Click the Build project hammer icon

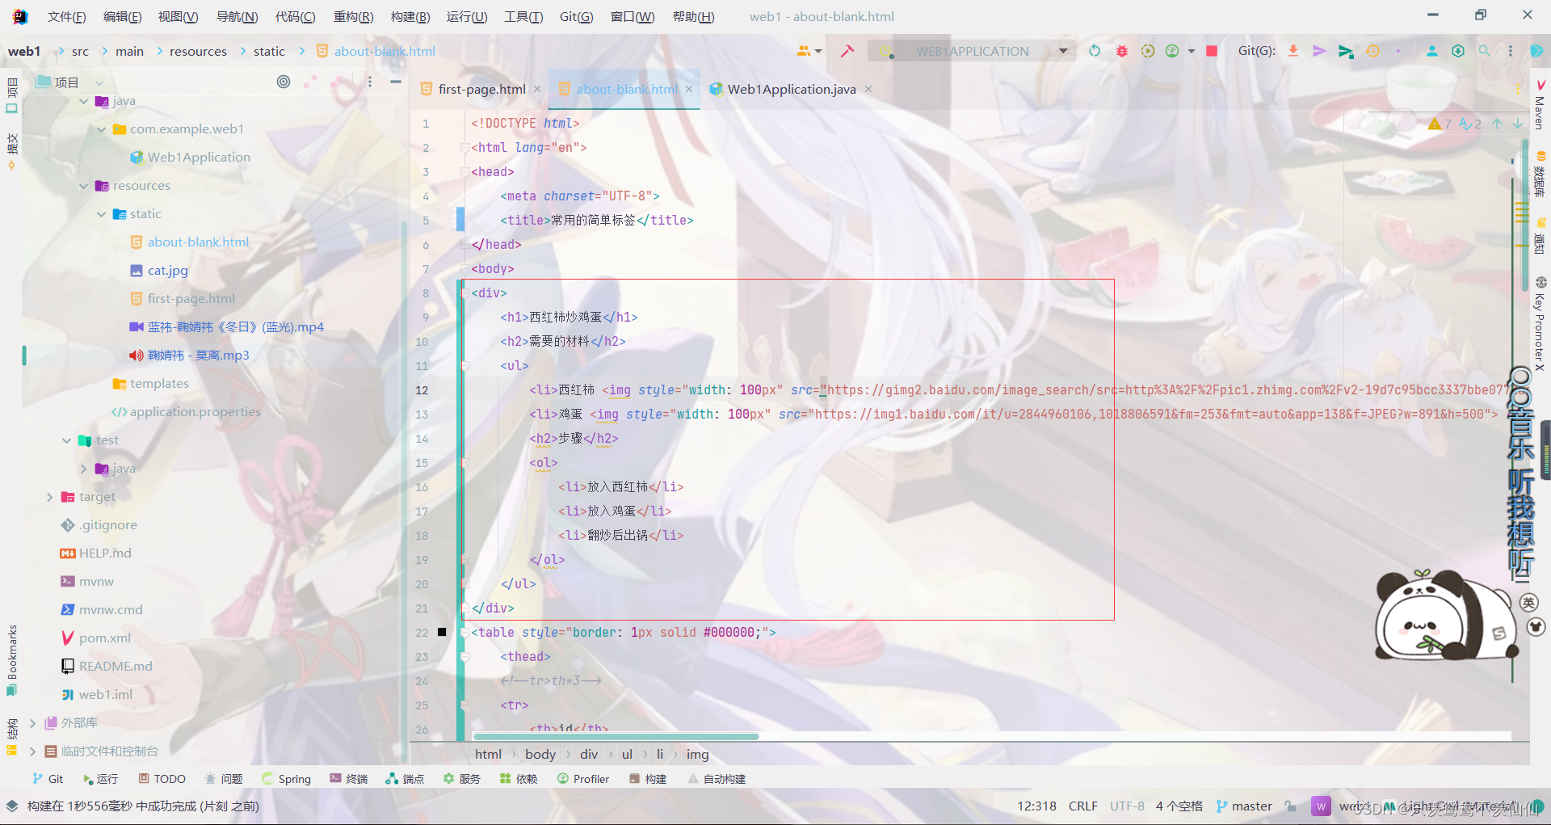pos(847,51)
